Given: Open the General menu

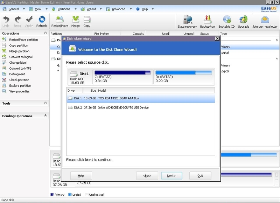Looking at the screenshot, I should pyautogui.click(x=14, y=9).
